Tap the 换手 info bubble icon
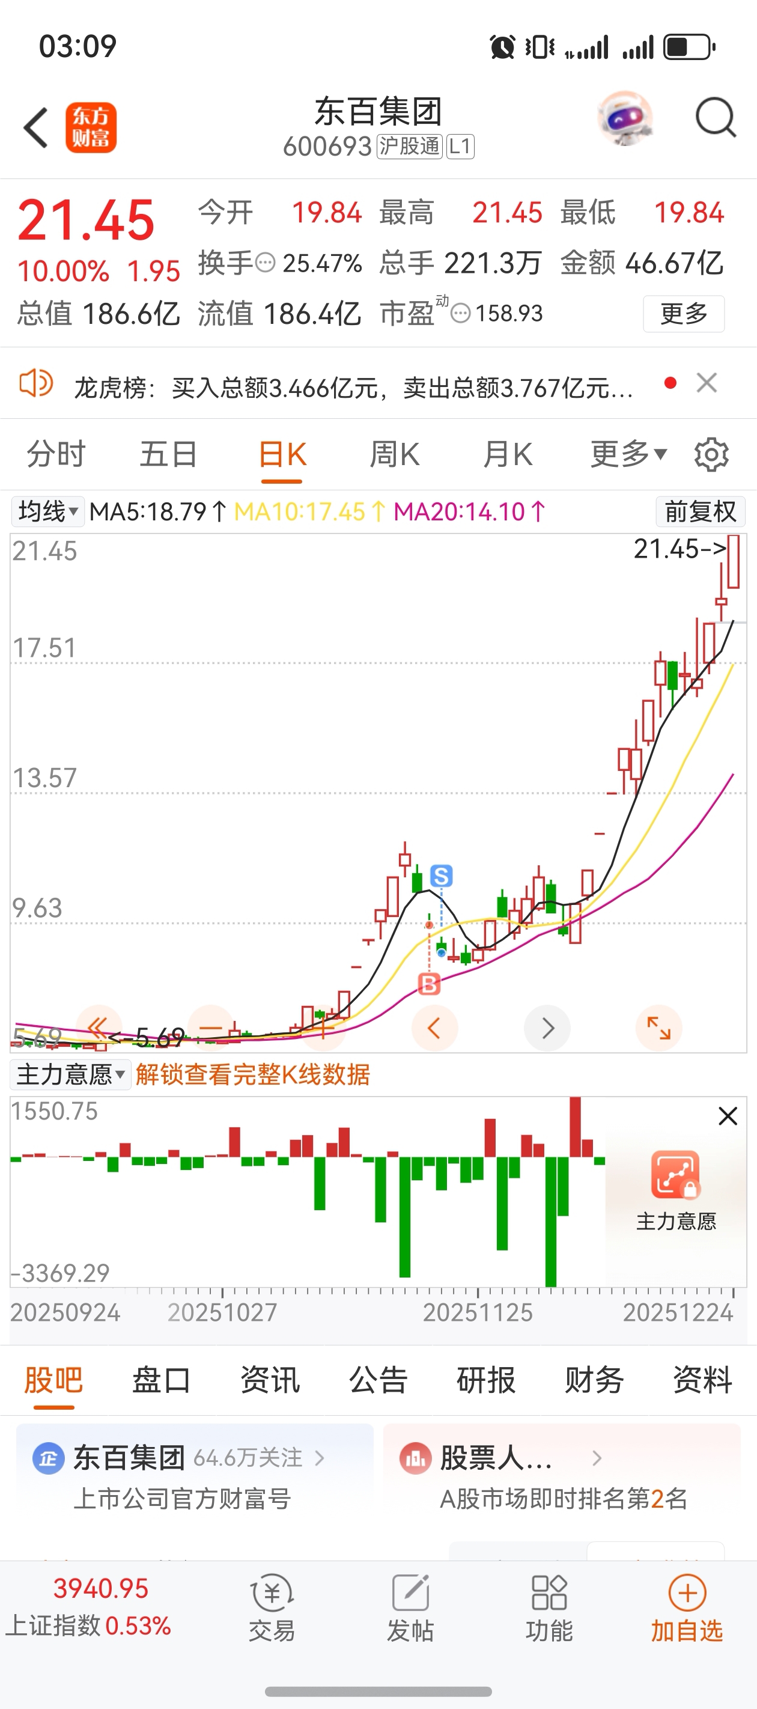This screenshot has height=1709, width=757. [x=266, y=263]
